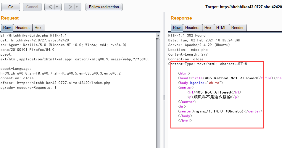Screen dimensions: 282x148
Task: Switch to the Request Headers tab
Action: tap(22, 28)
